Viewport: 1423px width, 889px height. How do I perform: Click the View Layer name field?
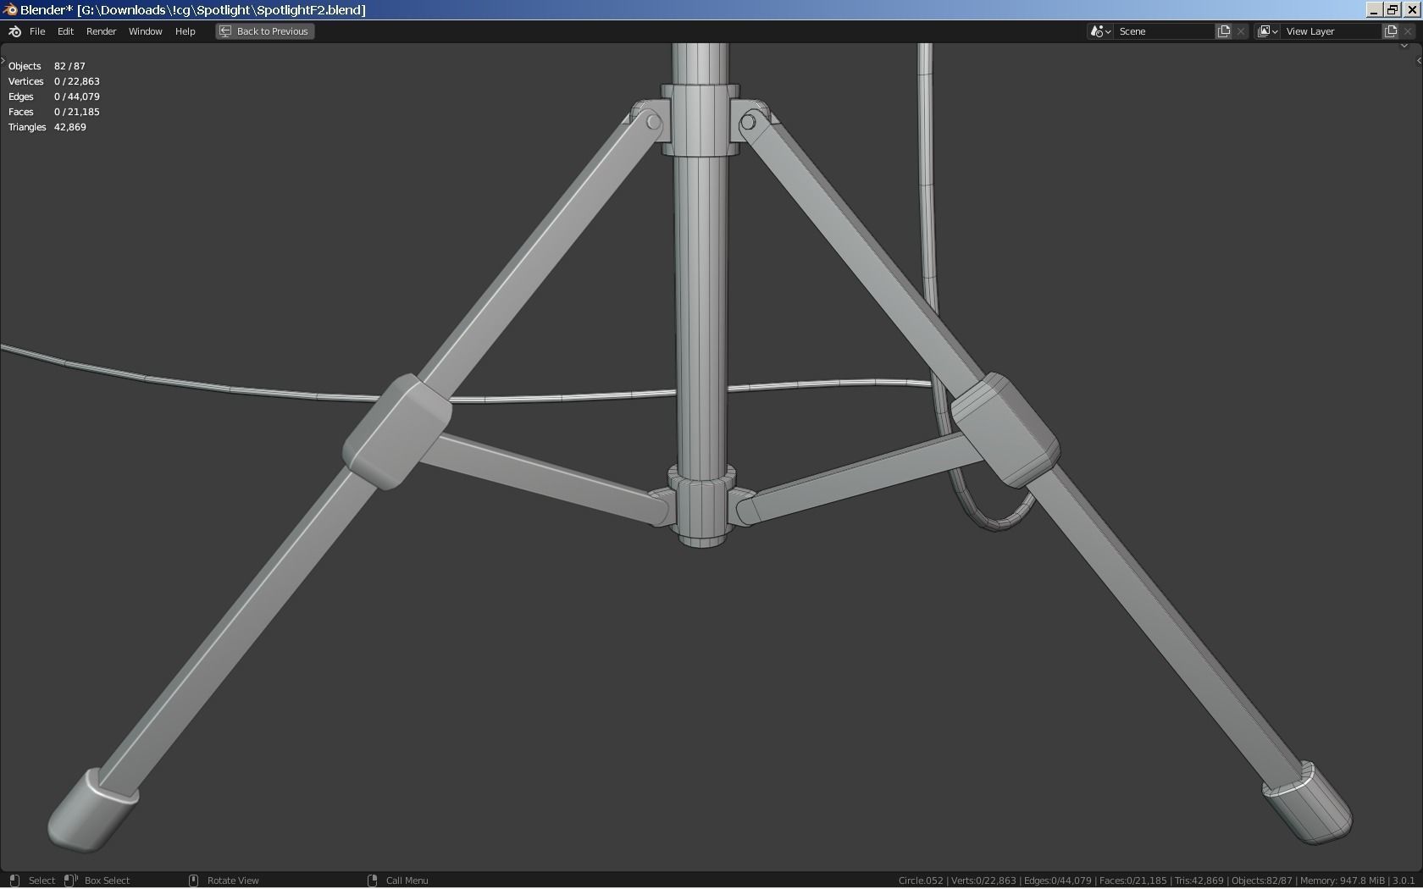1332,31
